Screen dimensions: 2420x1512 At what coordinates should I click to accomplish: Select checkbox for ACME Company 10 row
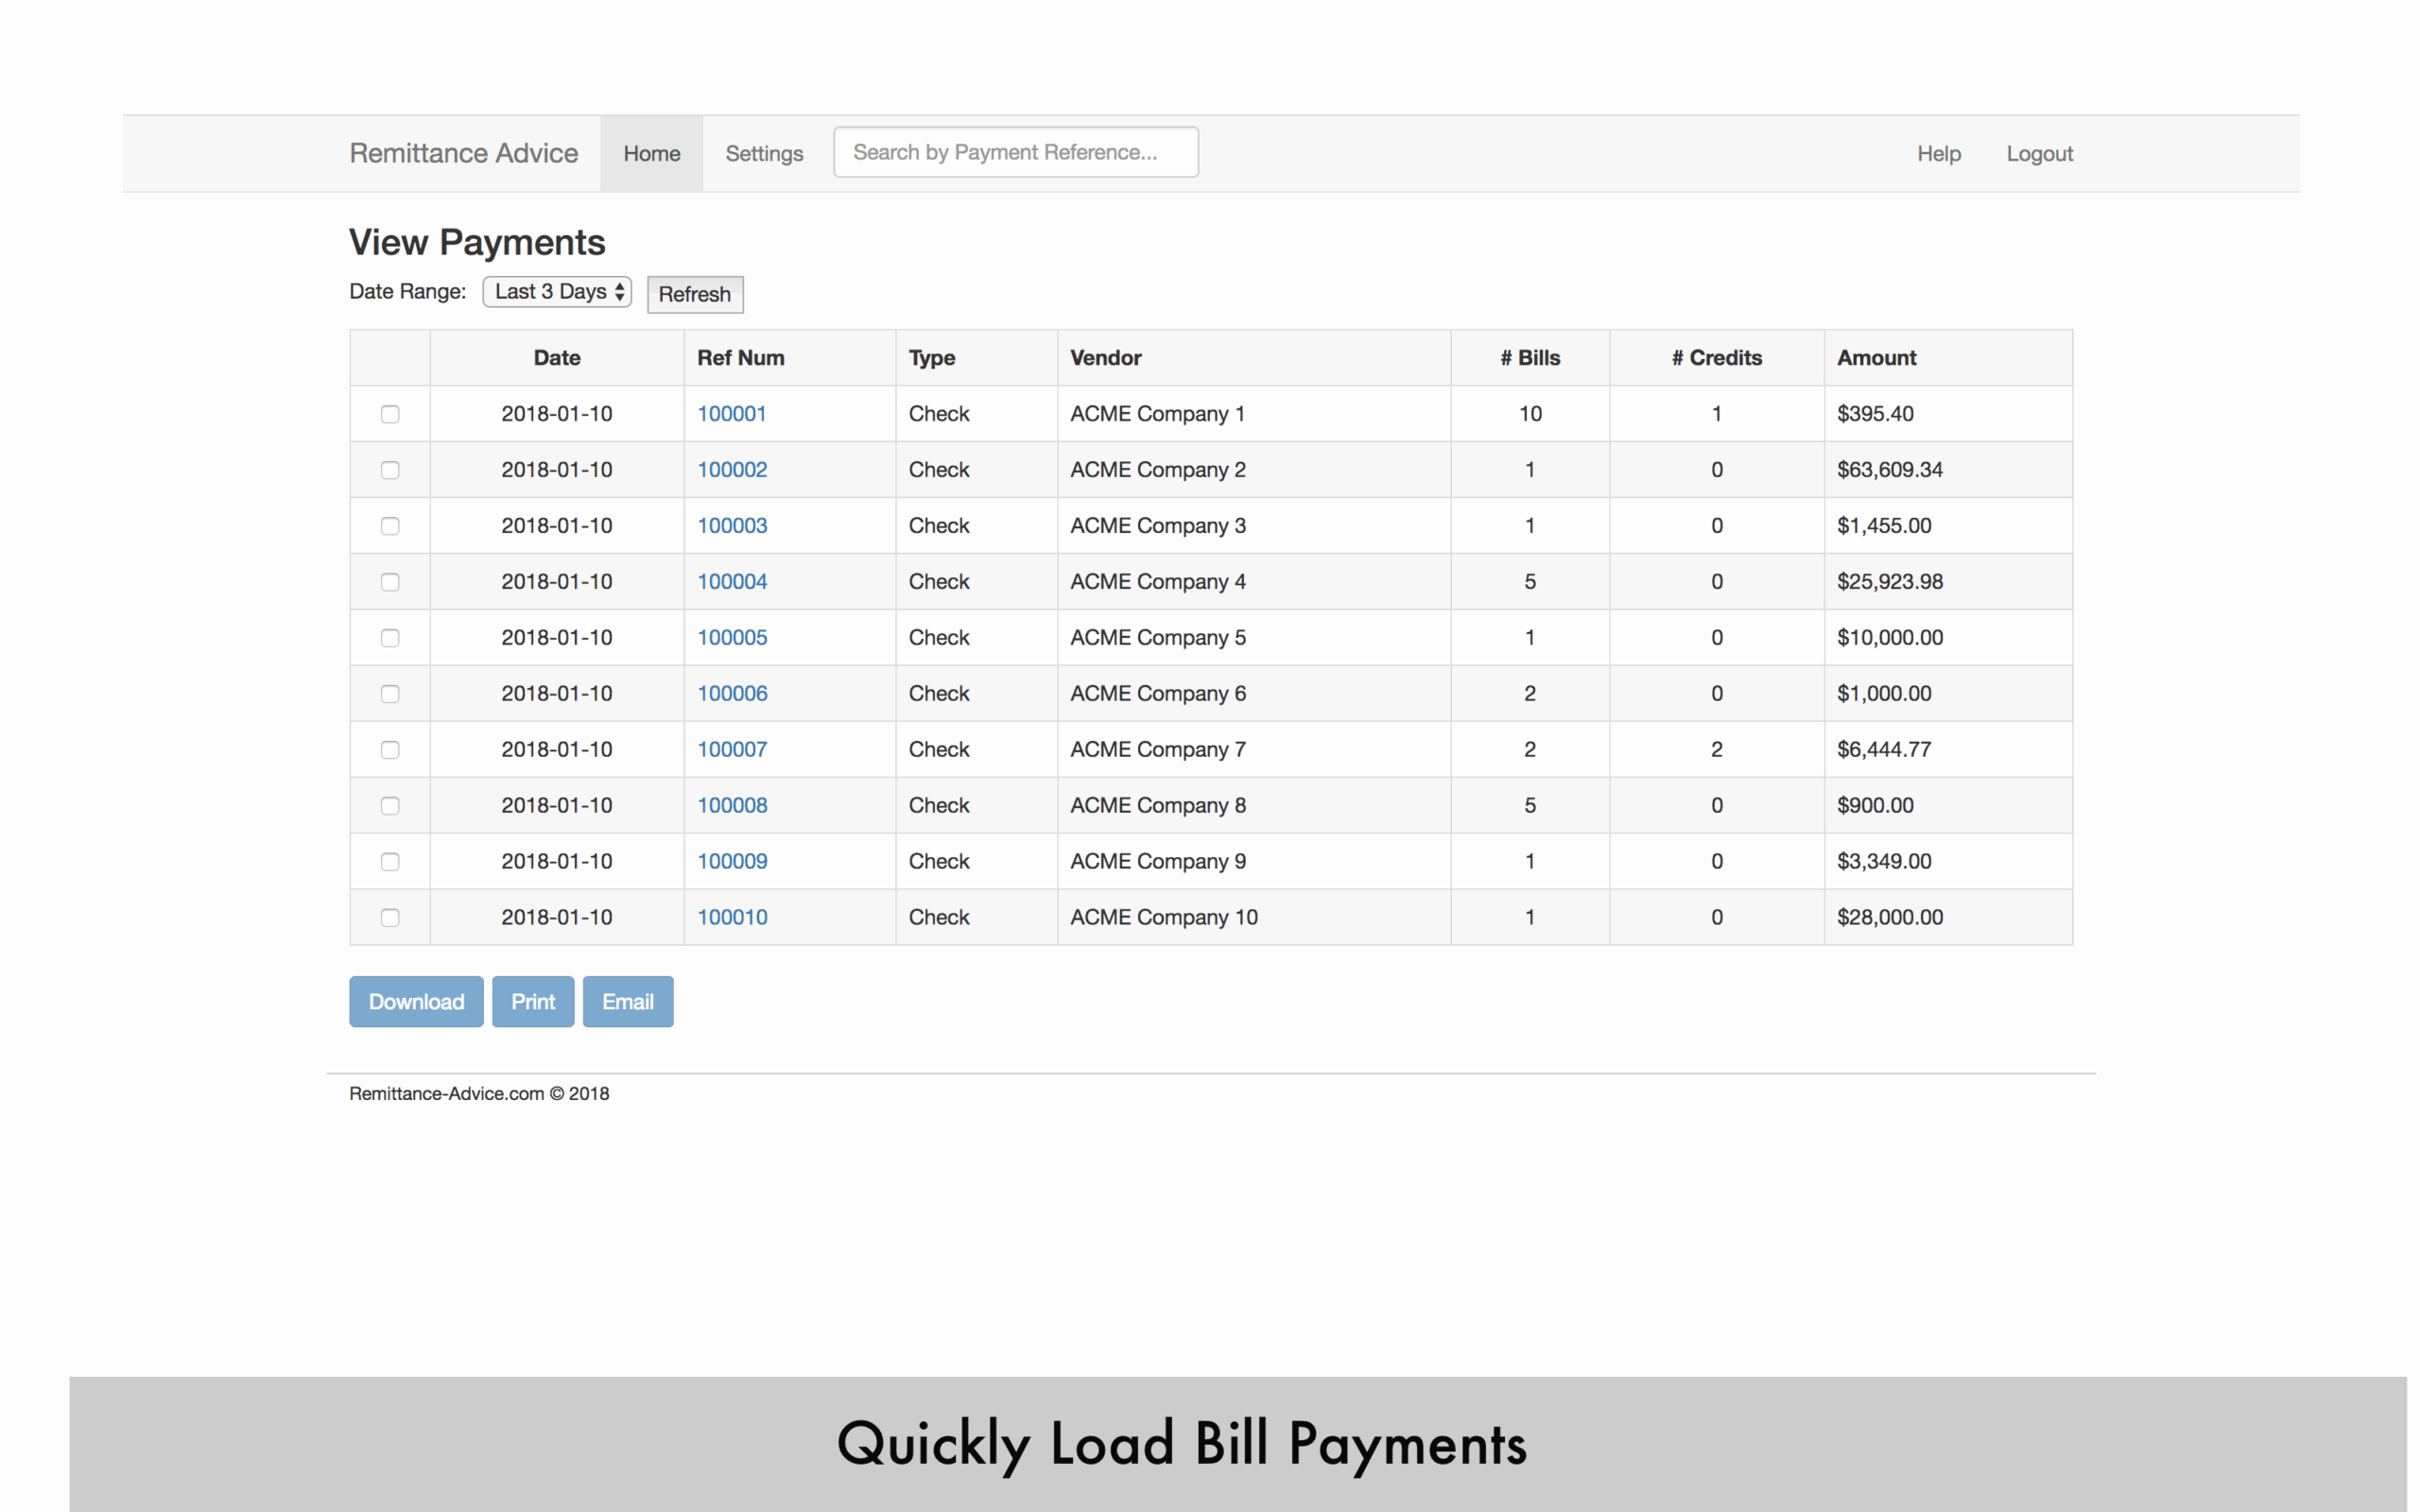point(390,918)
